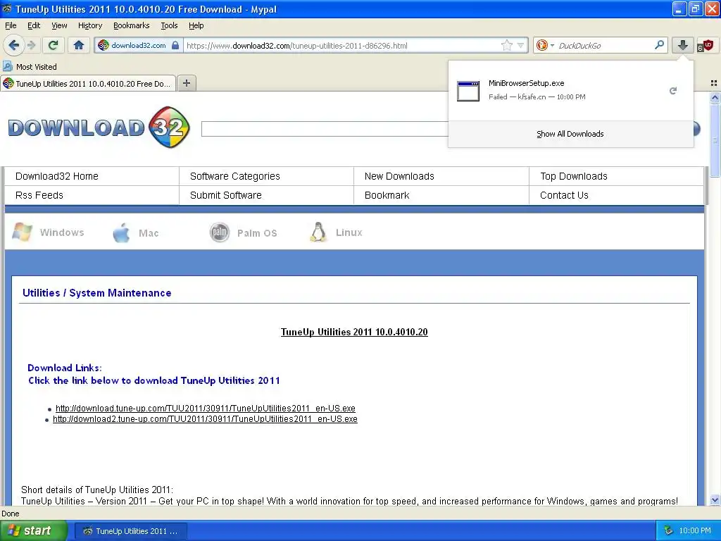Download from download.tune-up.com link
This screenshot has height=541, width=721.
tap(205, 408)
